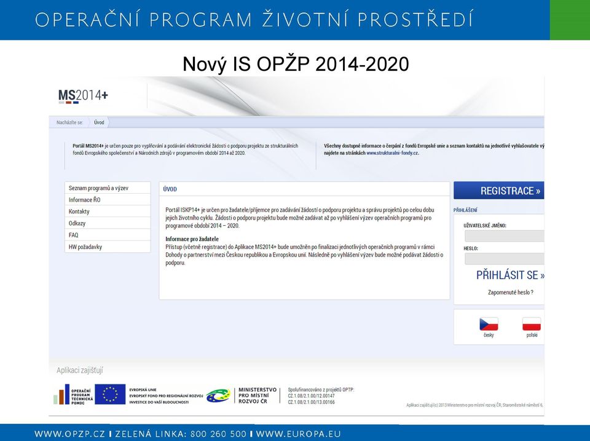The height and width of the screenshot is (441, 590).
Task: Click the 'HESLO:' field label
Action: 471,248
